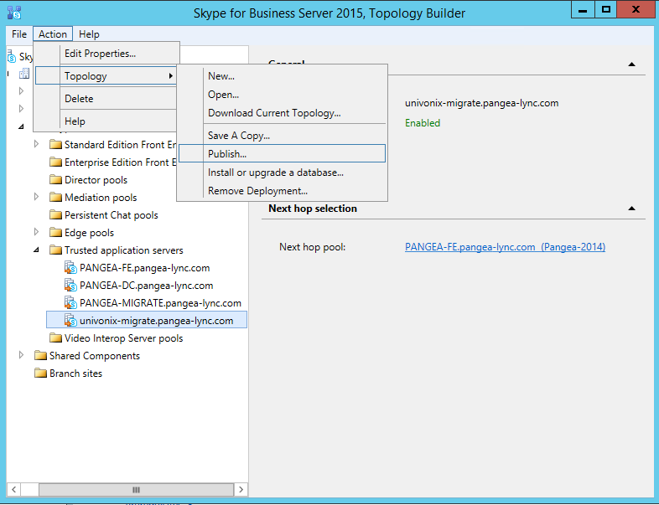Click the Branch sites folder icon
Image resolution: width=659 pixels, height=505 pixels.
[x=40, y=374]
